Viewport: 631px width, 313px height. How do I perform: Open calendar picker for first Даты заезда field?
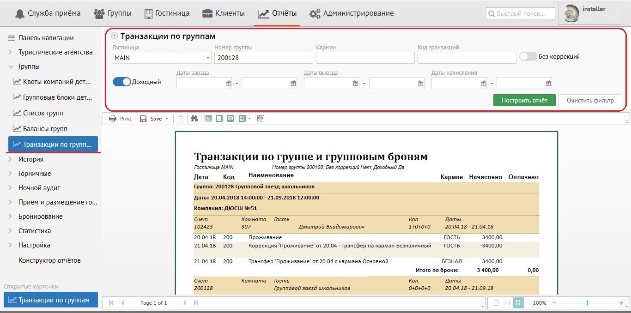(x=228, y=83)
